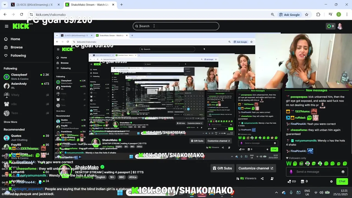Open Following in Kick sidebar
Viewport: 352px width, 198px height.
point(15,56)
